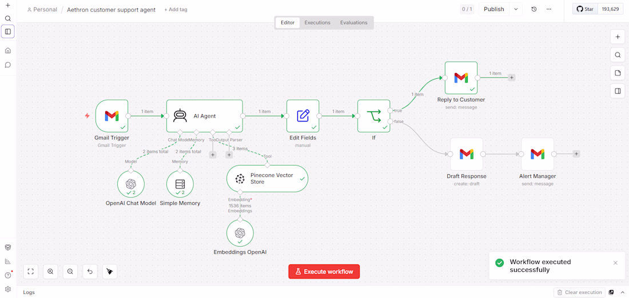Image resolution: width=629 pixels, height=298 pixels.
Task: Click the If node true output
Action: click(391, 110)
